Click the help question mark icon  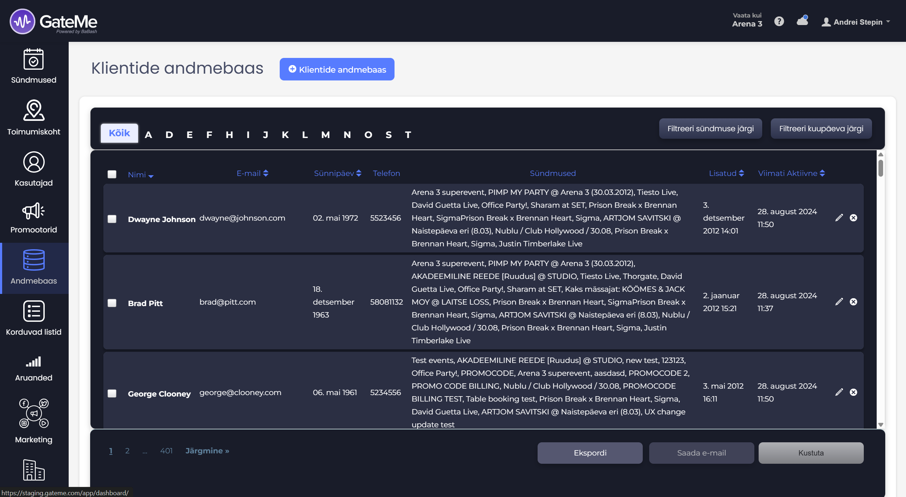pyautogui.click(x=779, y=21)
